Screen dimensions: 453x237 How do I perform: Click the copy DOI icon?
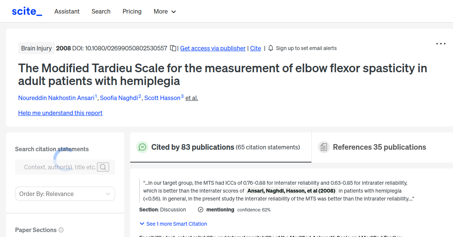[173, 48]
